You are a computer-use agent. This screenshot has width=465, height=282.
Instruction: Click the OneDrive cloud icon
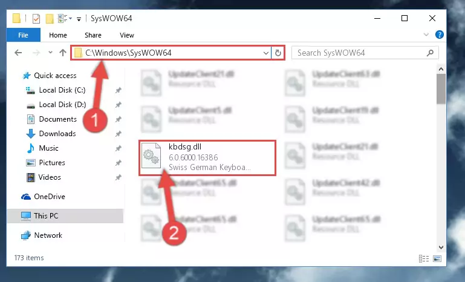tap(26, 197)
